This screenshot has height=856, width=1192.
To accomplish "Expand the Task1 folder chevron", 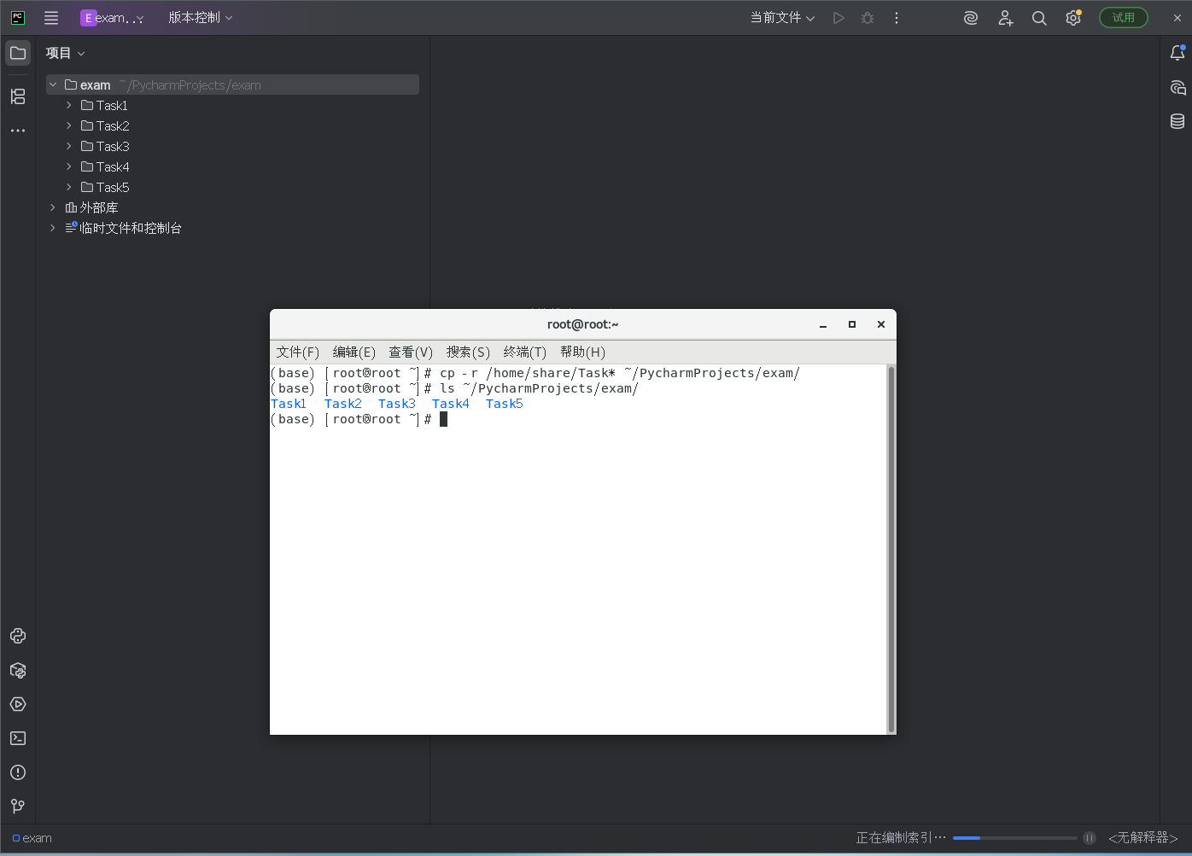I will [x=69, y=106].
